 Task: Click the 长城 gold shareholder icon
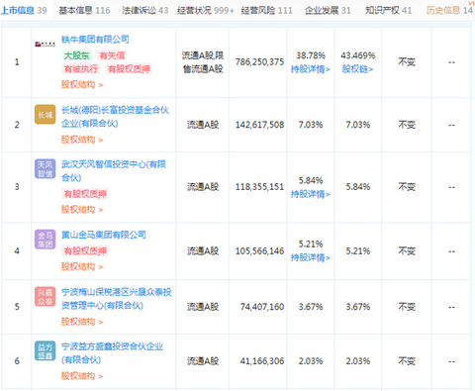click(46, 114)
